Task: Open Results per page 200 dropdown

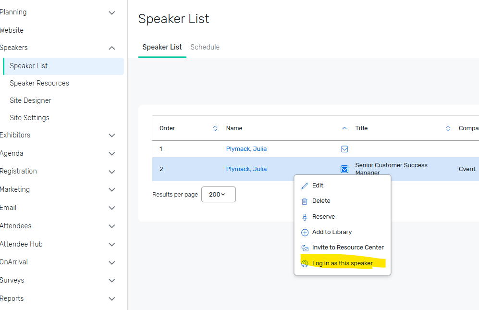Action: [x=219, y=195]
